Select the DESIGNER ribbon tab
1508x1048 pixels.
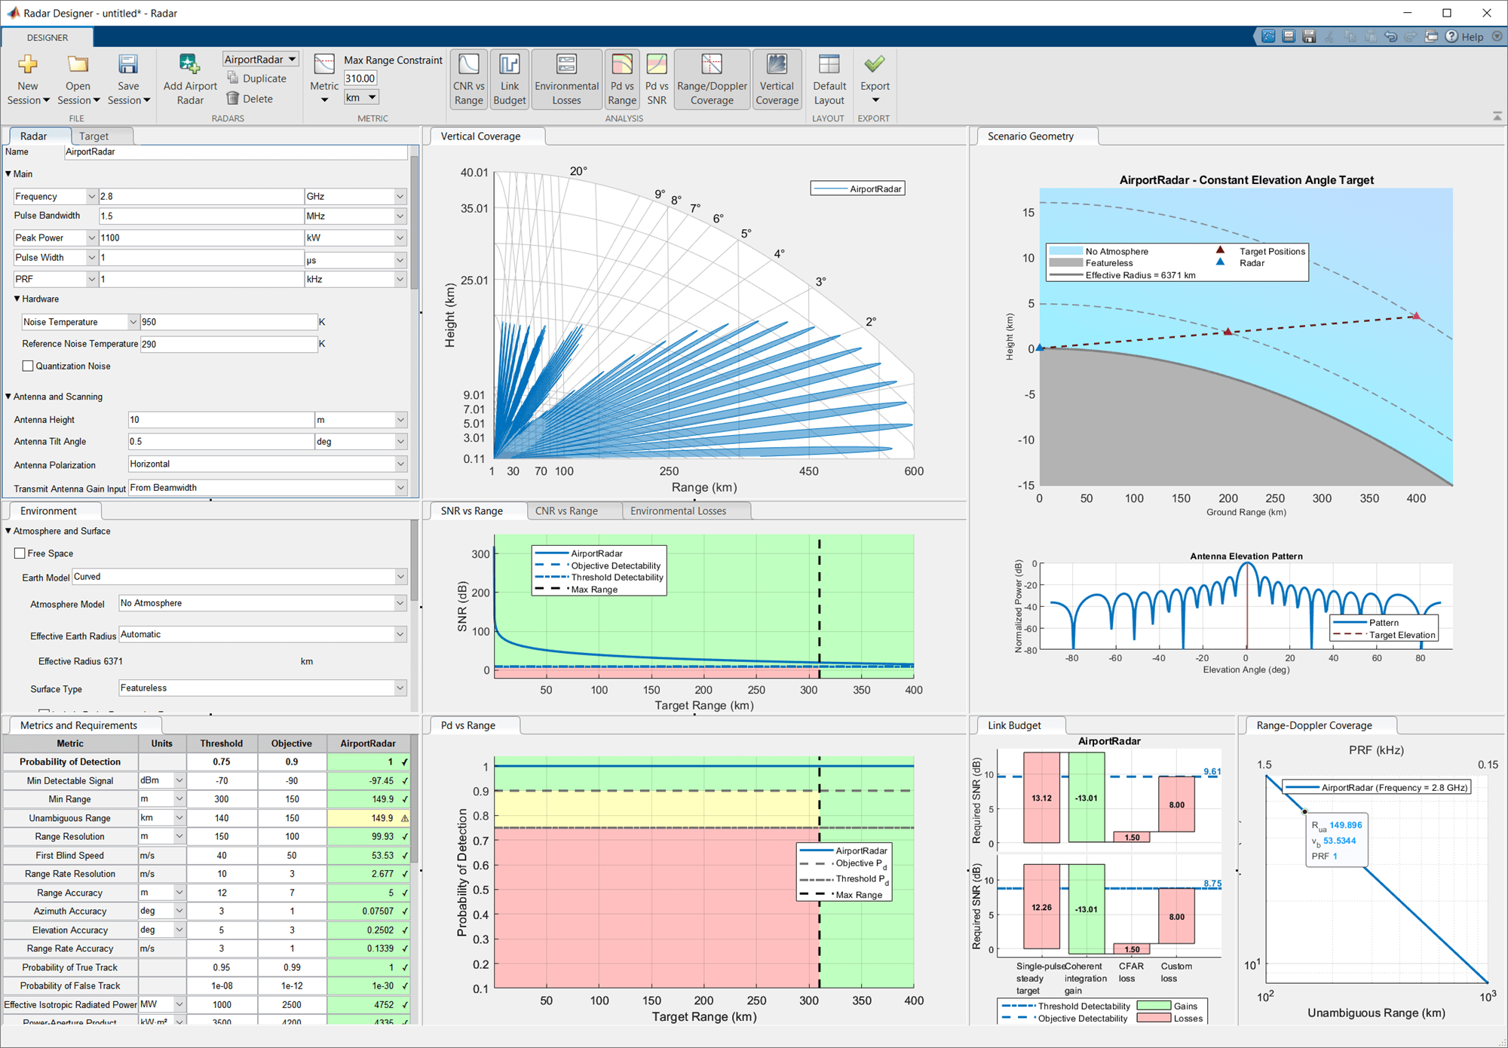[x=48, y=37]
